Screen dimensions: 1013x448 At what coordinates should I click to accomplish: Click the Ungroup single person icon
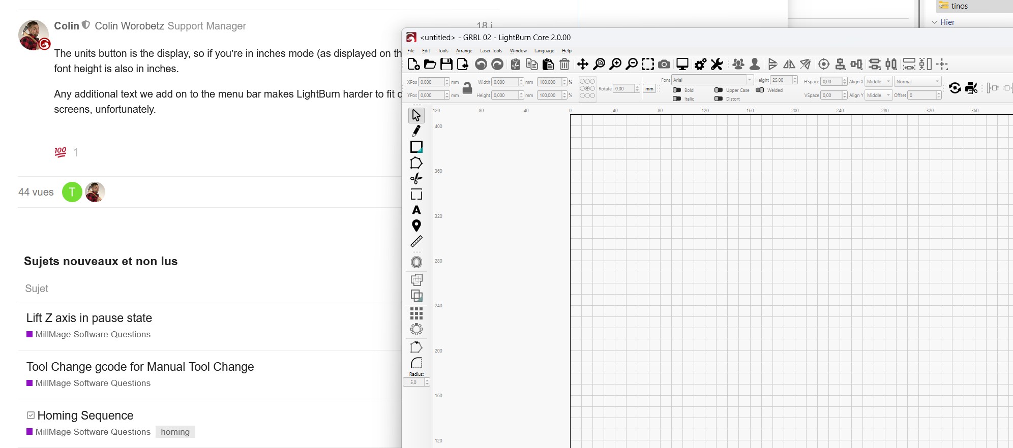coord(755,64)
